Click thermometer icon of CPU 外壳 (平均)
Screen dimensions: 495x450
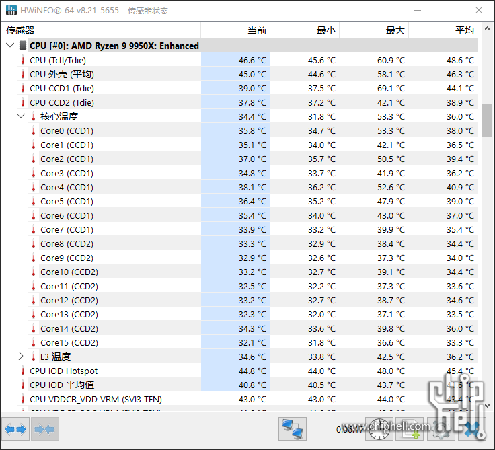(x=23, y=74)
